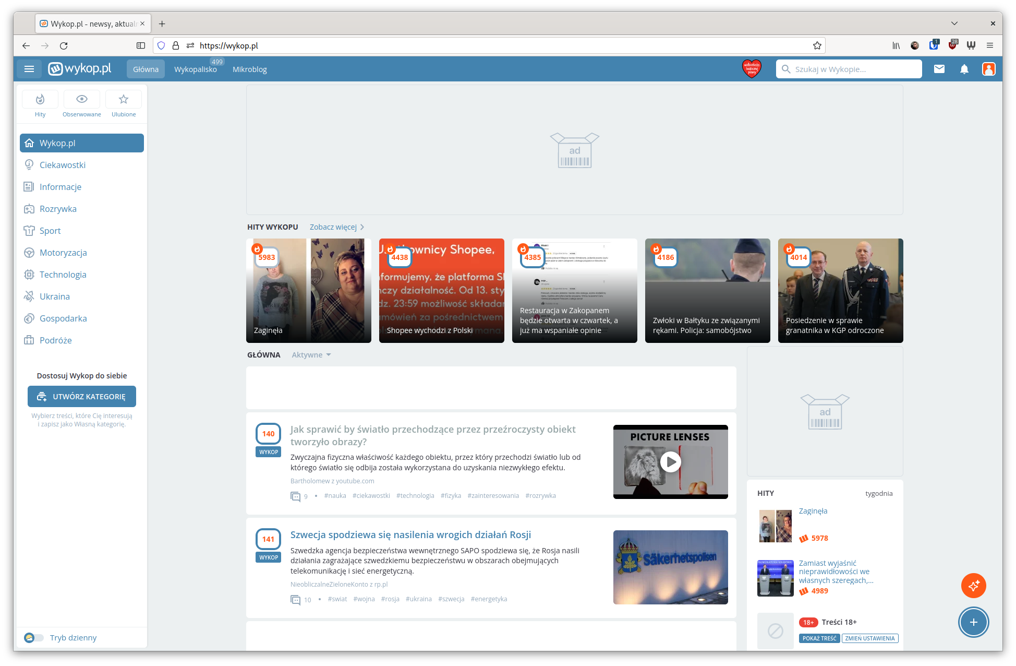Play the Picture Lenses video thumbnail
1016x666 pixels.
coord(670,462)
